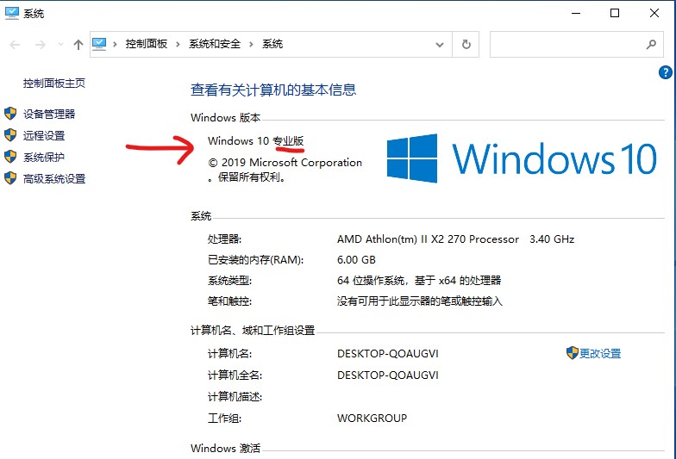This screenshot has width=676, height=459.
Task: Expand the chevron after 系统和安全
Action: point(251,44)
